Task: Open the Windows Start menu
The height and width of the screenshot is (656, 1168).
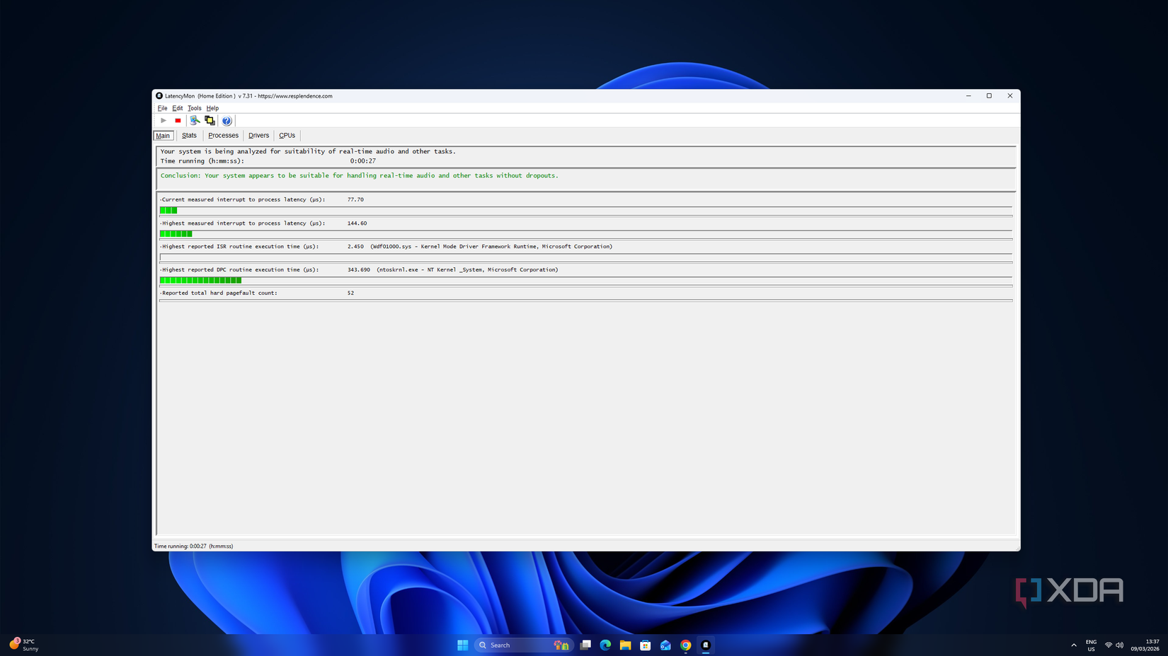Action: click(x=463, y=645)
